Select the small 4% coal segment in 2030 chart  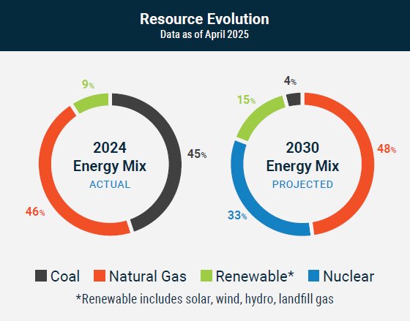(294, 99)
